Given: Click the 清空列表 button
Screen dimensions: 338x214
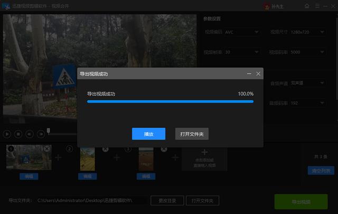Looking at the screenshot, I should click(321, 171).
